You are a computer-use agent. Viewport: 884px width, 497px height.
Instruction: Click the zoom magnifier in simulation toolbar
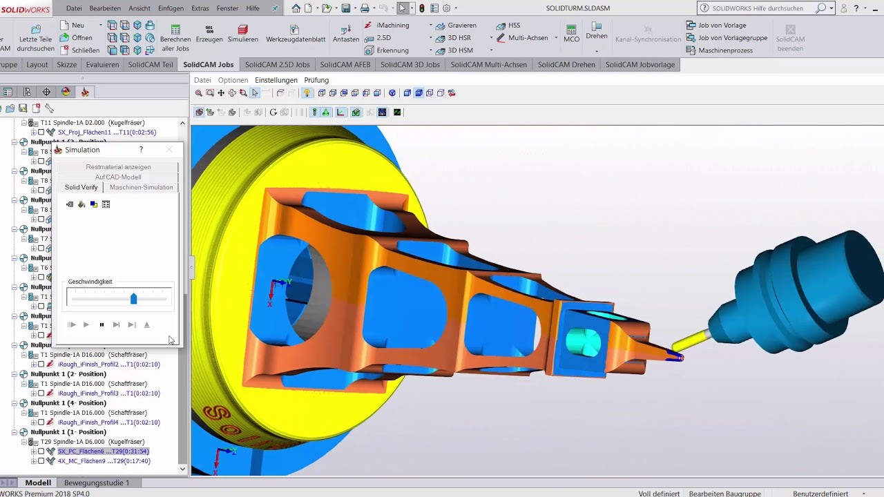199,93
